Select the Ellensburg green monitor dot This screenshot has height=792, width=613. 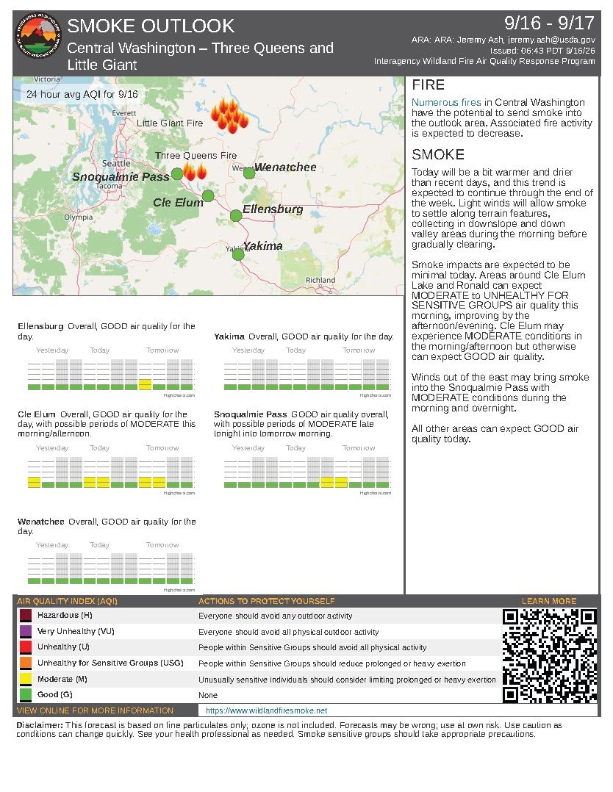(235, 216)
